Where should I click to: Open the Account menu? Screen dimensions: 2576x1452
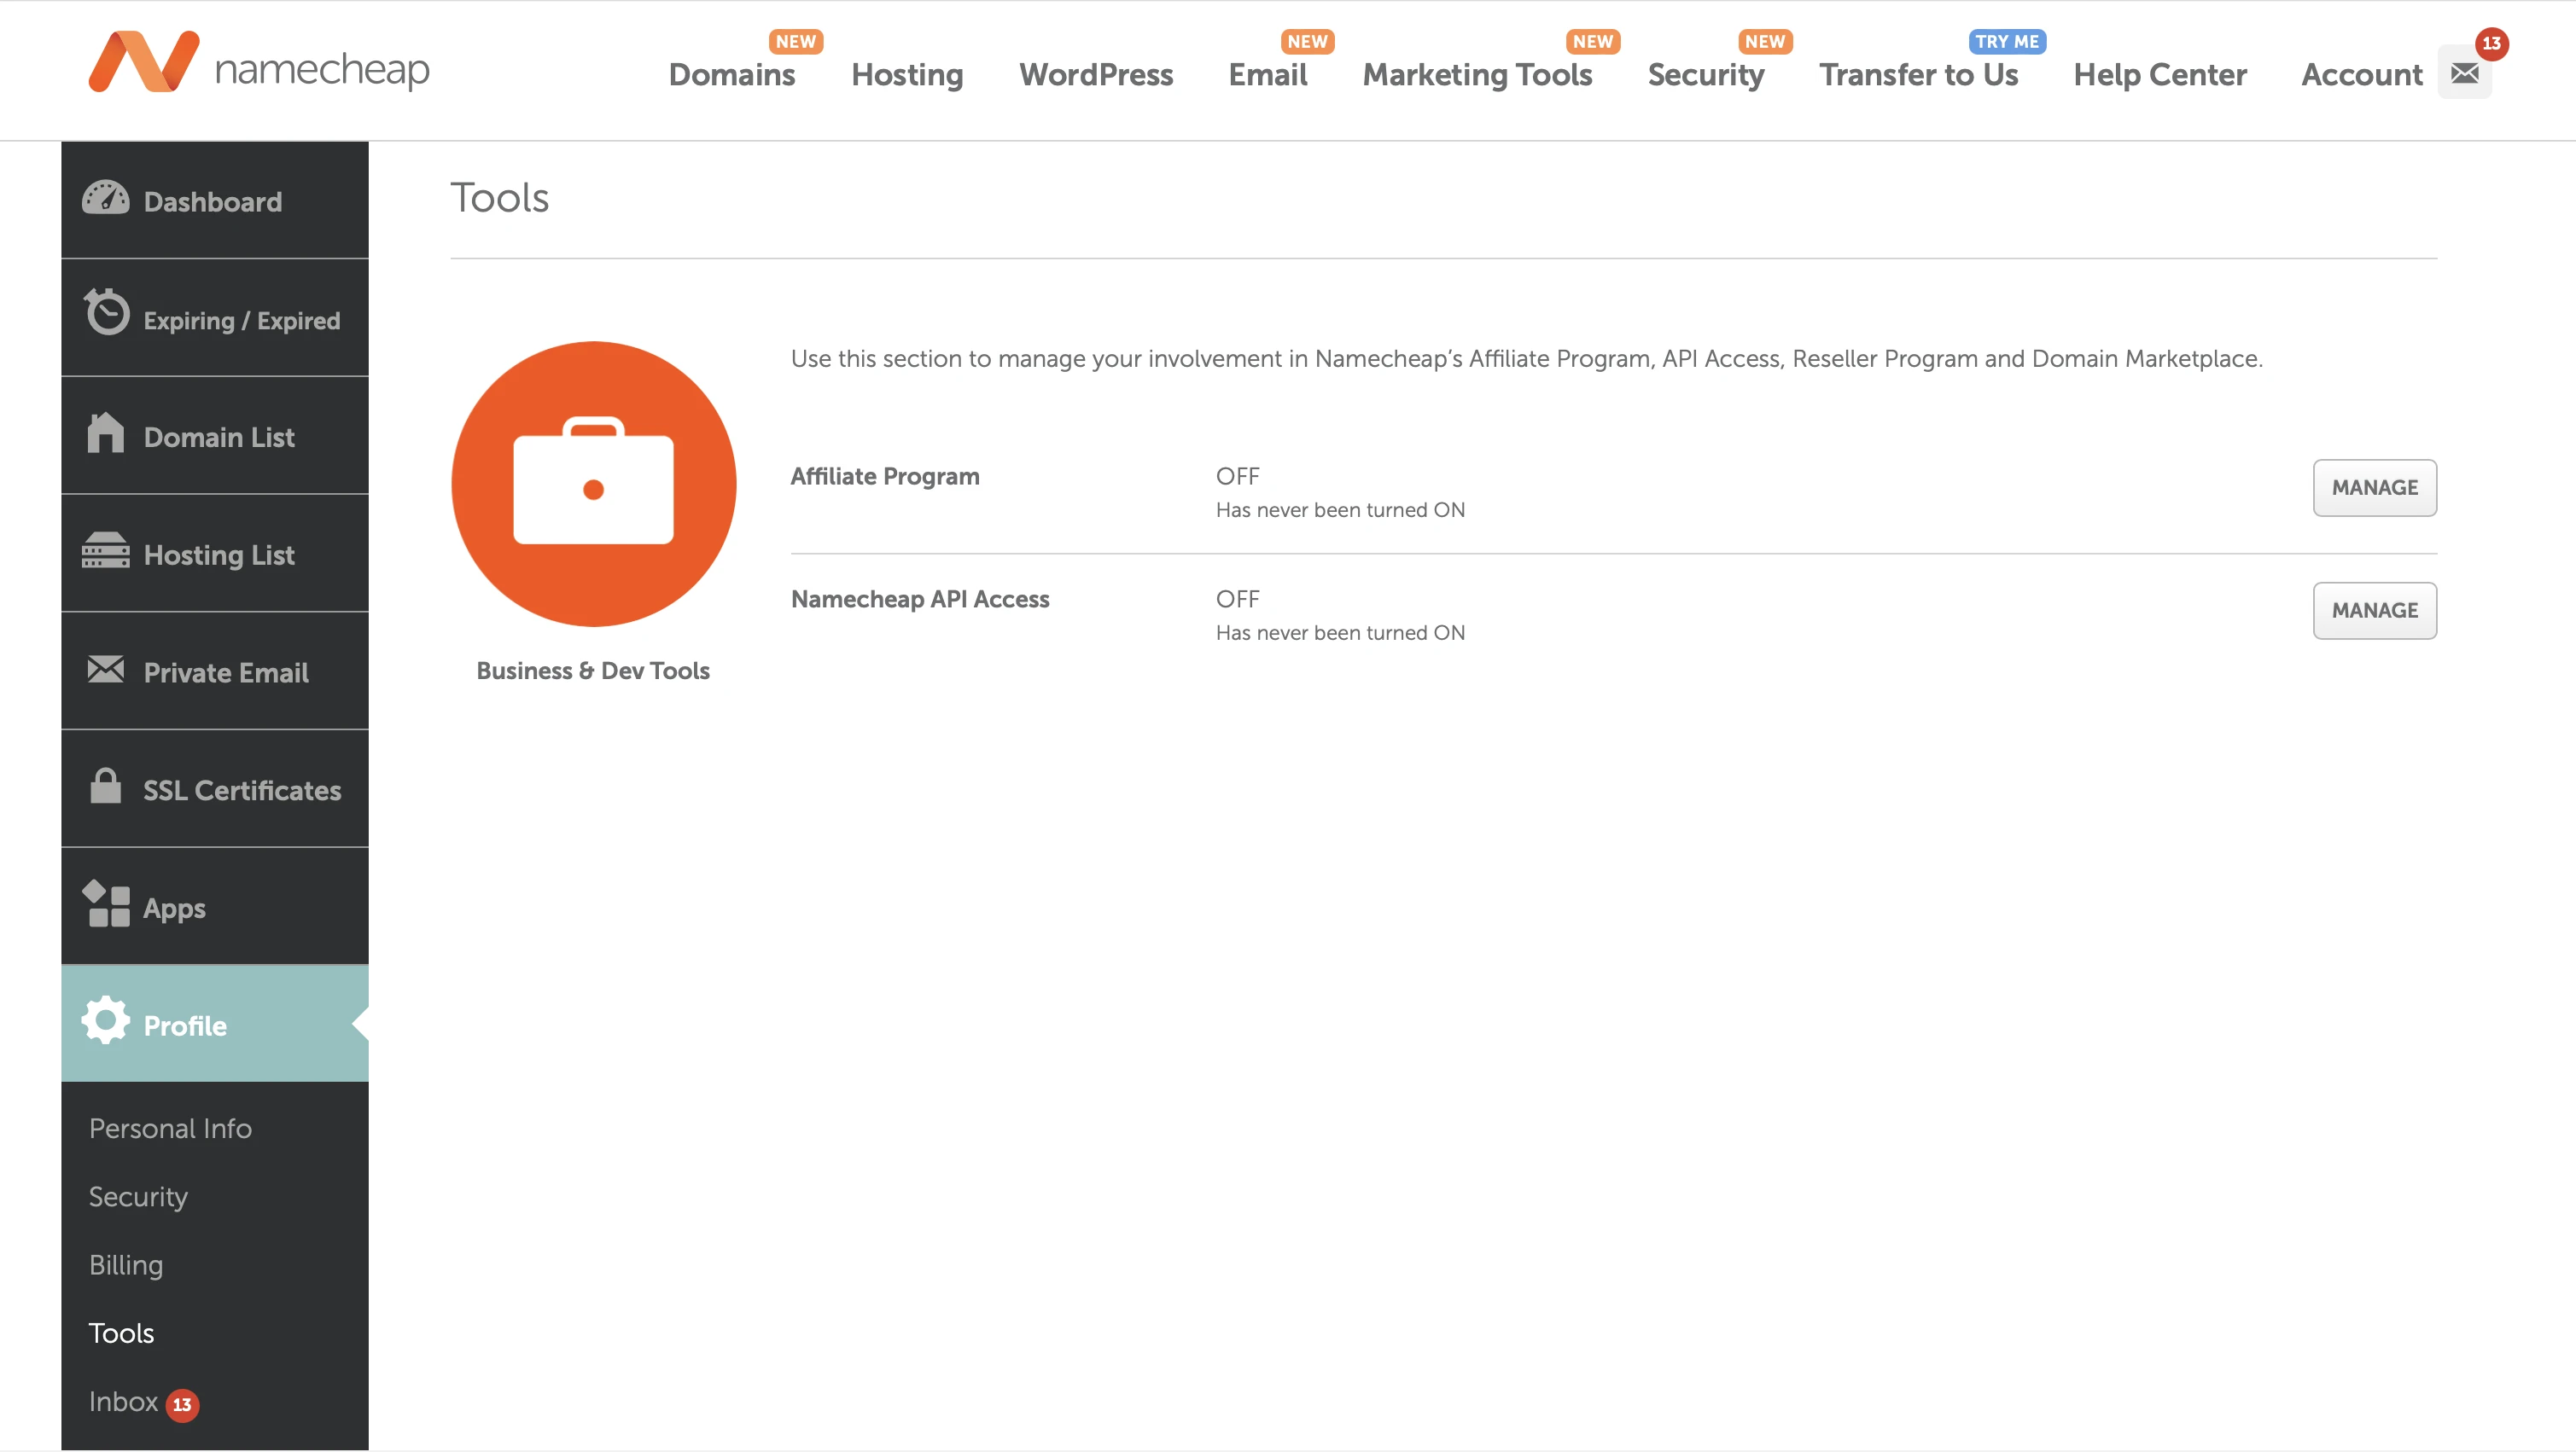2362,75
